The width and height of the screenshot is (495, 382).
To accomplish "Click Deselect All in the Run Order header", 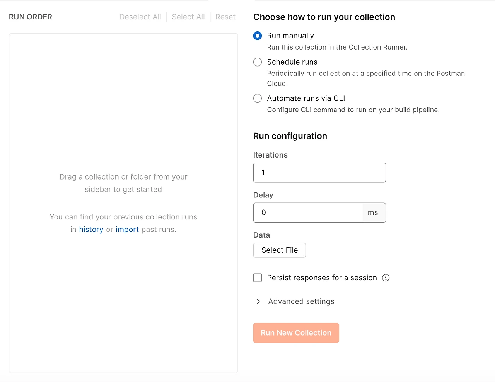I will click(140, 17).
